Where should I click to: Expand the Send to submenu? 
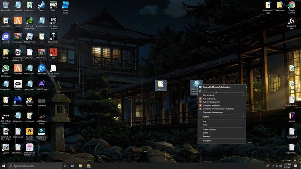pos(222,117)
